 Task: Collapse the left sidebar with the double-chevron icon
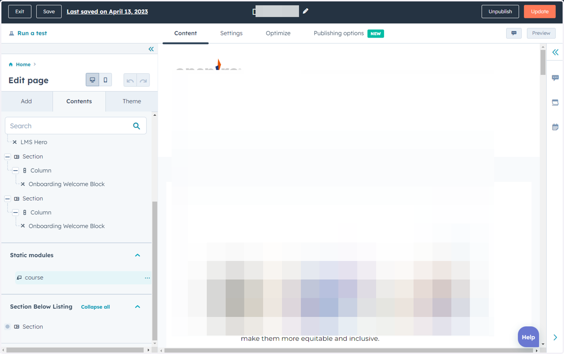tap(151, 49)
